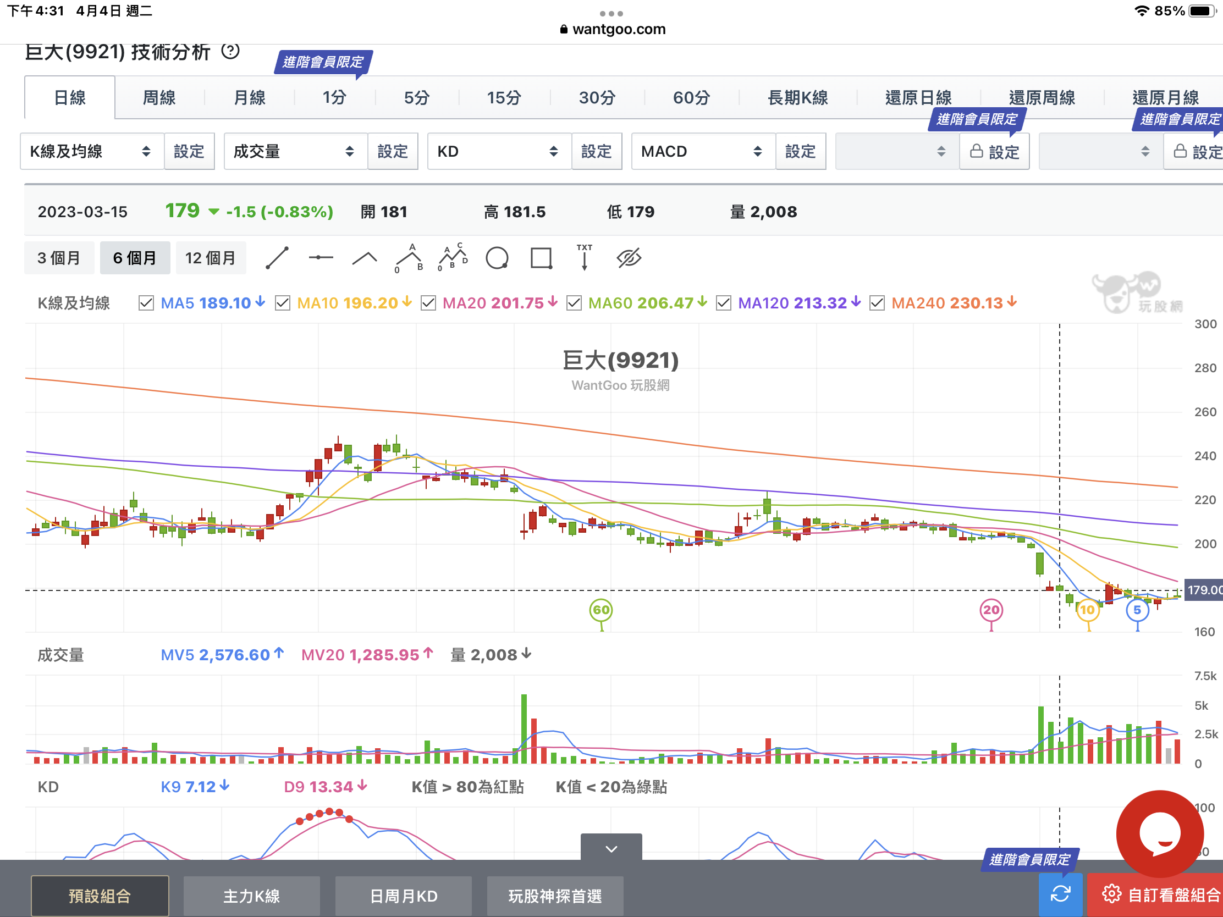
Task: Toggle the MA60 checkbox
Action: coord(574,303)
